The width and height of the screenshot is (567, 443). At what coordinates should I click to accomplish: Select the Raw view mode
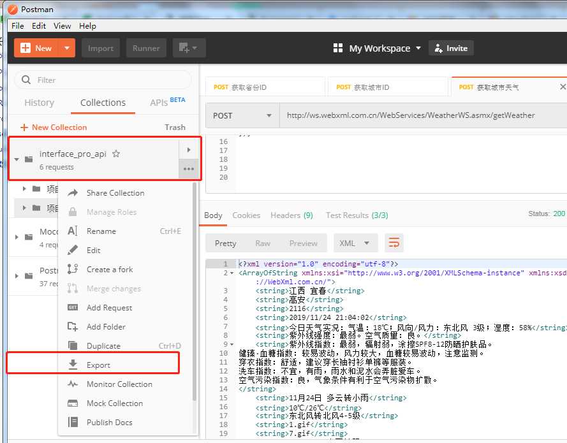(263, 243)
